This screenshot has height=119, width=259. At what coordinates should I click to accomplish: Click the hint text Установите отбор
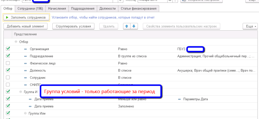(x=103, y=18)
